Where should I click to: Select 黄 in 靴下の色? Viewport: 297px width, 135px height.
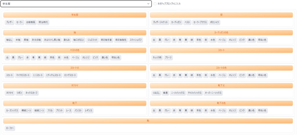(186, 111)
